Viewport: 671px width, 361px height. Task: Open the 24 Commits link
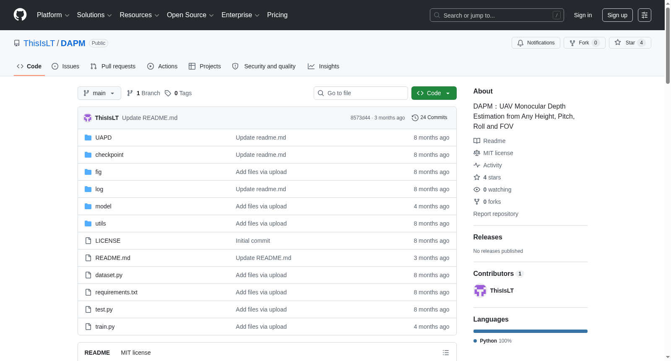pyautogui.click(x=429, y=118)
